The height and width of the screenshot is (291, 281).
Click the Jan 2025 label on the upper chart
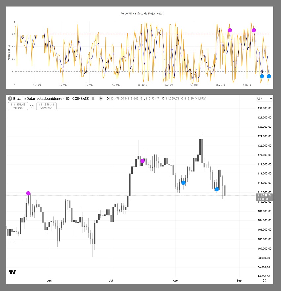[169, 85]
